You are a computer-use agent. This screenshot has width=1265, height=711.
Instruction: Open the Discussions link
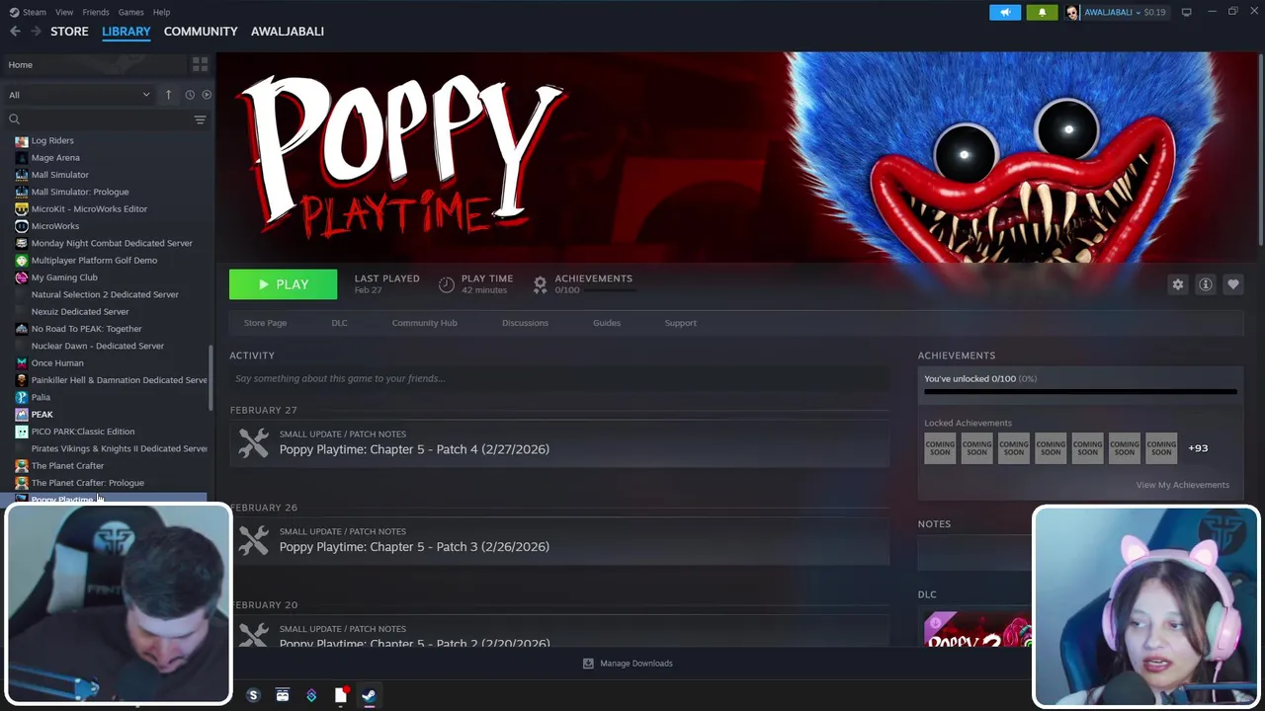point(525,323)
